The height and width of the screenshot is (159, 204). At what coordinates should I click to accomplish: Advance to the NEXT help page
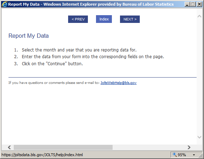point(130,19)
